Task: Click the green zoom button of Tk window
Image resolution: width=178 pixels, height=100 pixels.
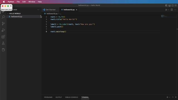Action: pos(8,6)
